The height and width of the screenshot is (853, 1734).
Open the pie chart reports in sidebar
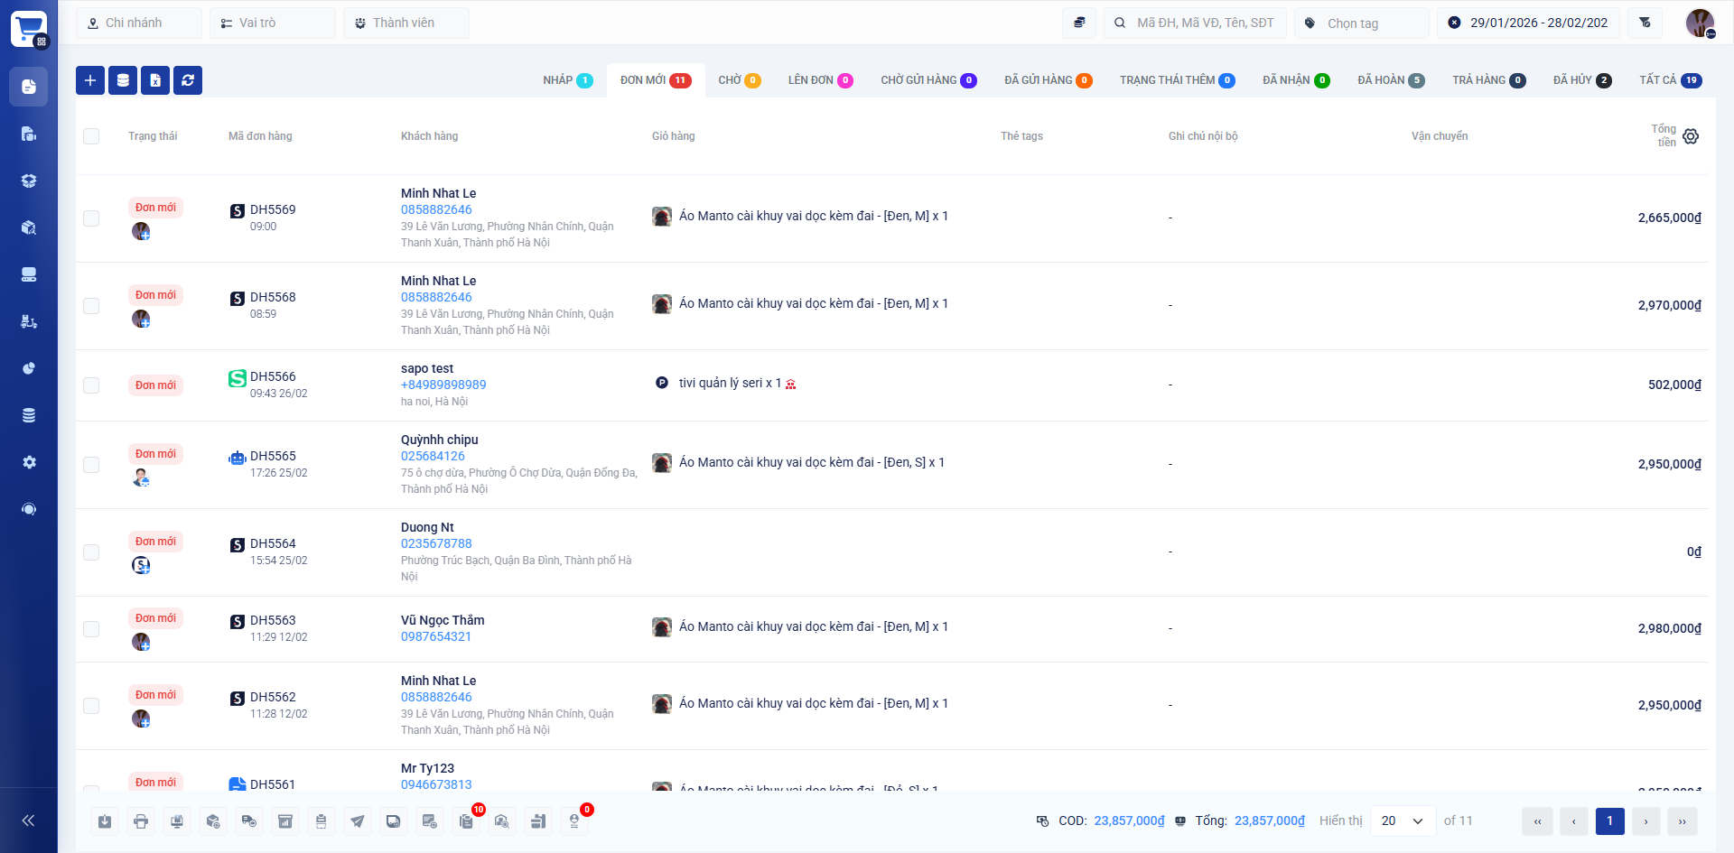pos(29,368)
